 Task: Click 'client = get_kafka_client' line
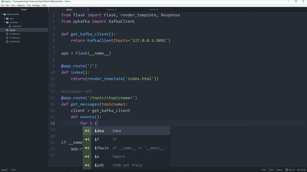100,110
